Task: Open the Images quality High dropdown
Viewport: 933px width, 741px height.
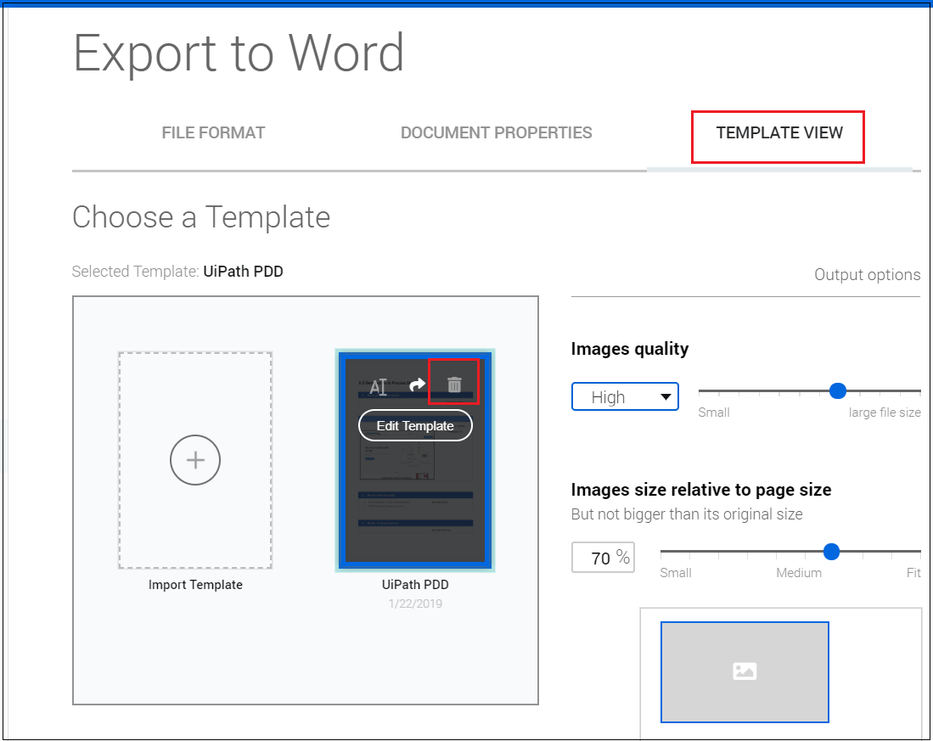Action: 625,396
